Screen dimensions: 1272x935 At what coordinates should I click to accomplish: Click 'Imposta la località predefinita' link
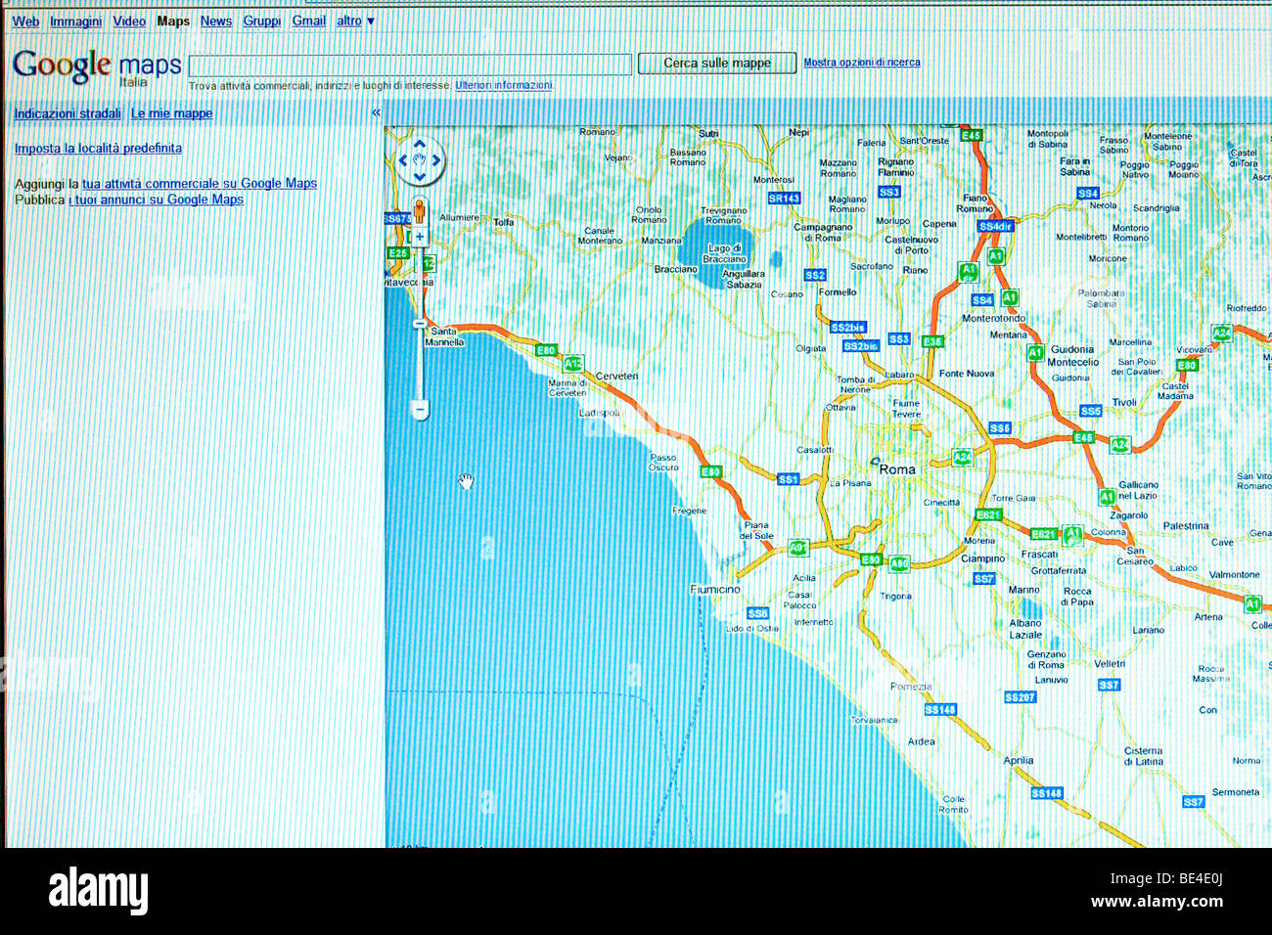pyautogui.click(x=98, y=149)
